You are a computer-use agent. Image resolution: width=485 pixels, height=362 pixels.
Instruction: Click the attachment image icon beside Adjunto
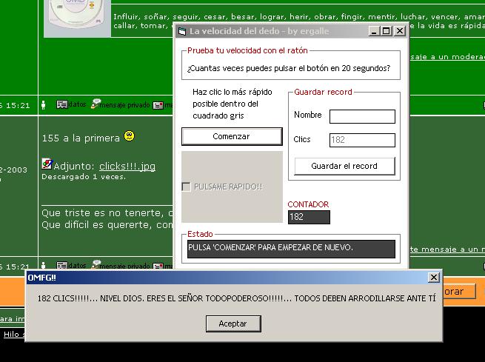[47, 164]
